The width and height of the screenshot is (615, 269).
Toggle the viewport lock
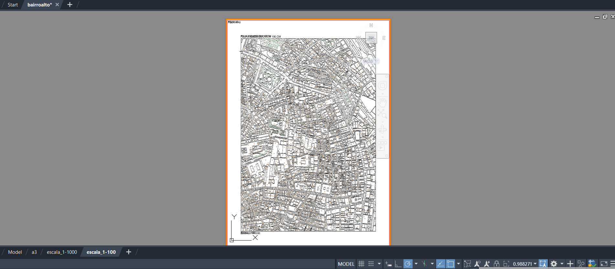[x=497, y=264]
